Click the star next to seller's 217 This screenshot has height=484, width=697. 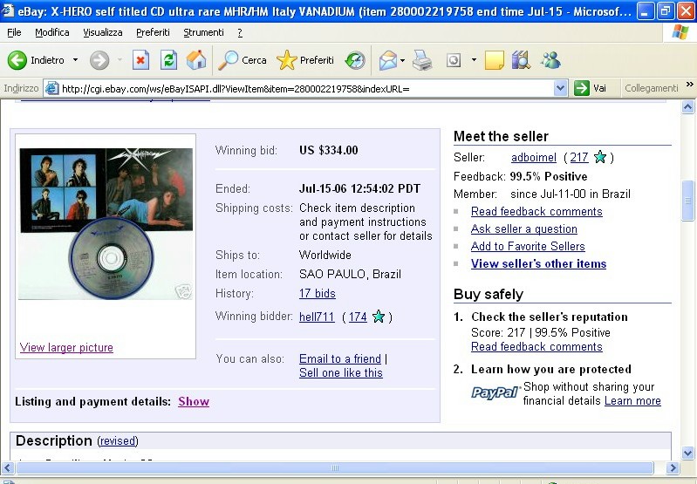coord(600,157)
